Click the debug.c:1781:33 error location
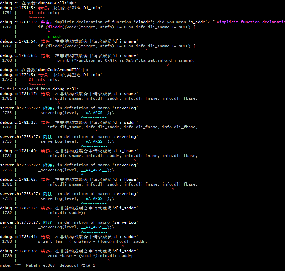Screen dimensions: 285x271 pyautogui.click(x=19, y=122)
